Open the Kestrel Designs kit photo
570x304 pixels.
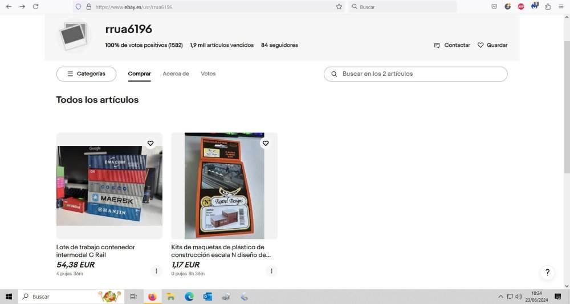click(224, 185)
